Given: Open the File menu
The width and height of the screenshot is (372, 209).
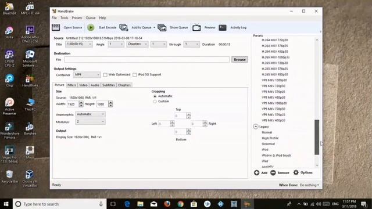Looking at the screenshot, I should [54, 18].
